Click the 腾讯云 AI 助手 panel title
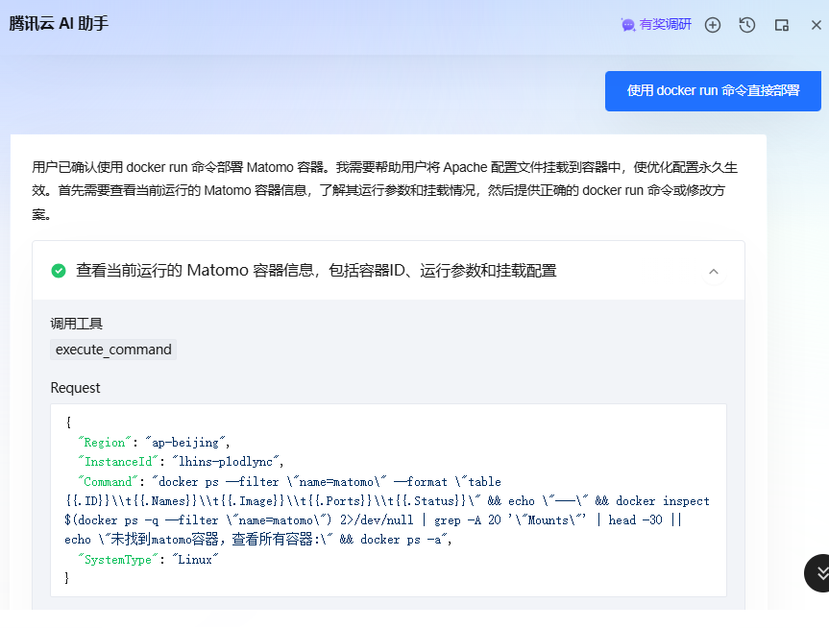 click(59, 24)
